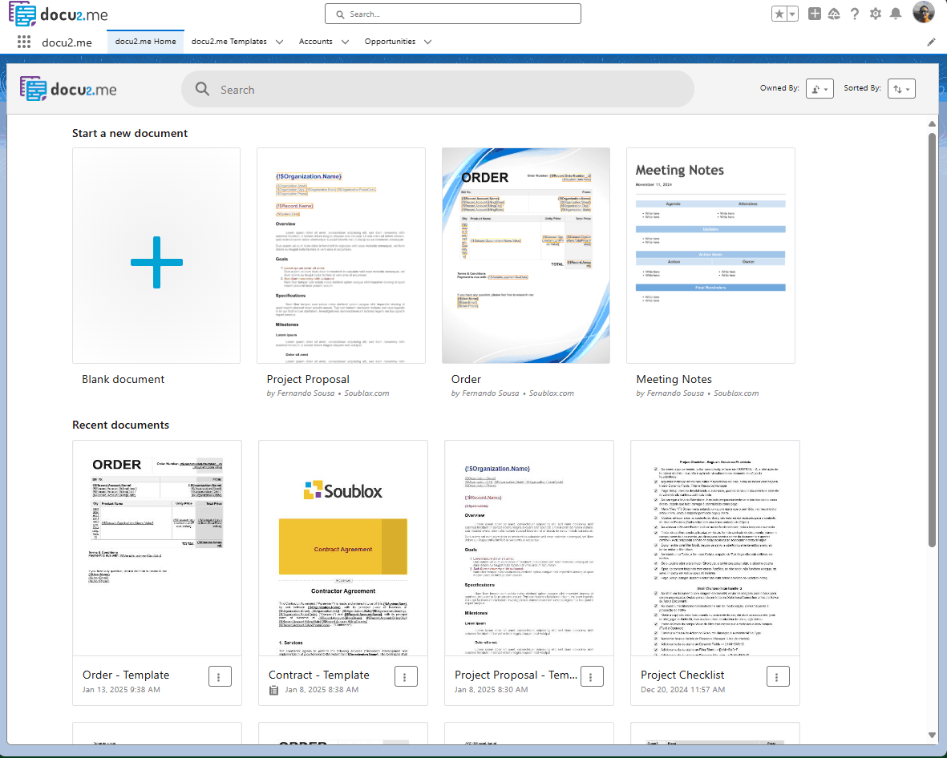Expand the Opportunities tab chevron
Screen dimensions: 947x758
pyautogui.click(x=427, y=42)
